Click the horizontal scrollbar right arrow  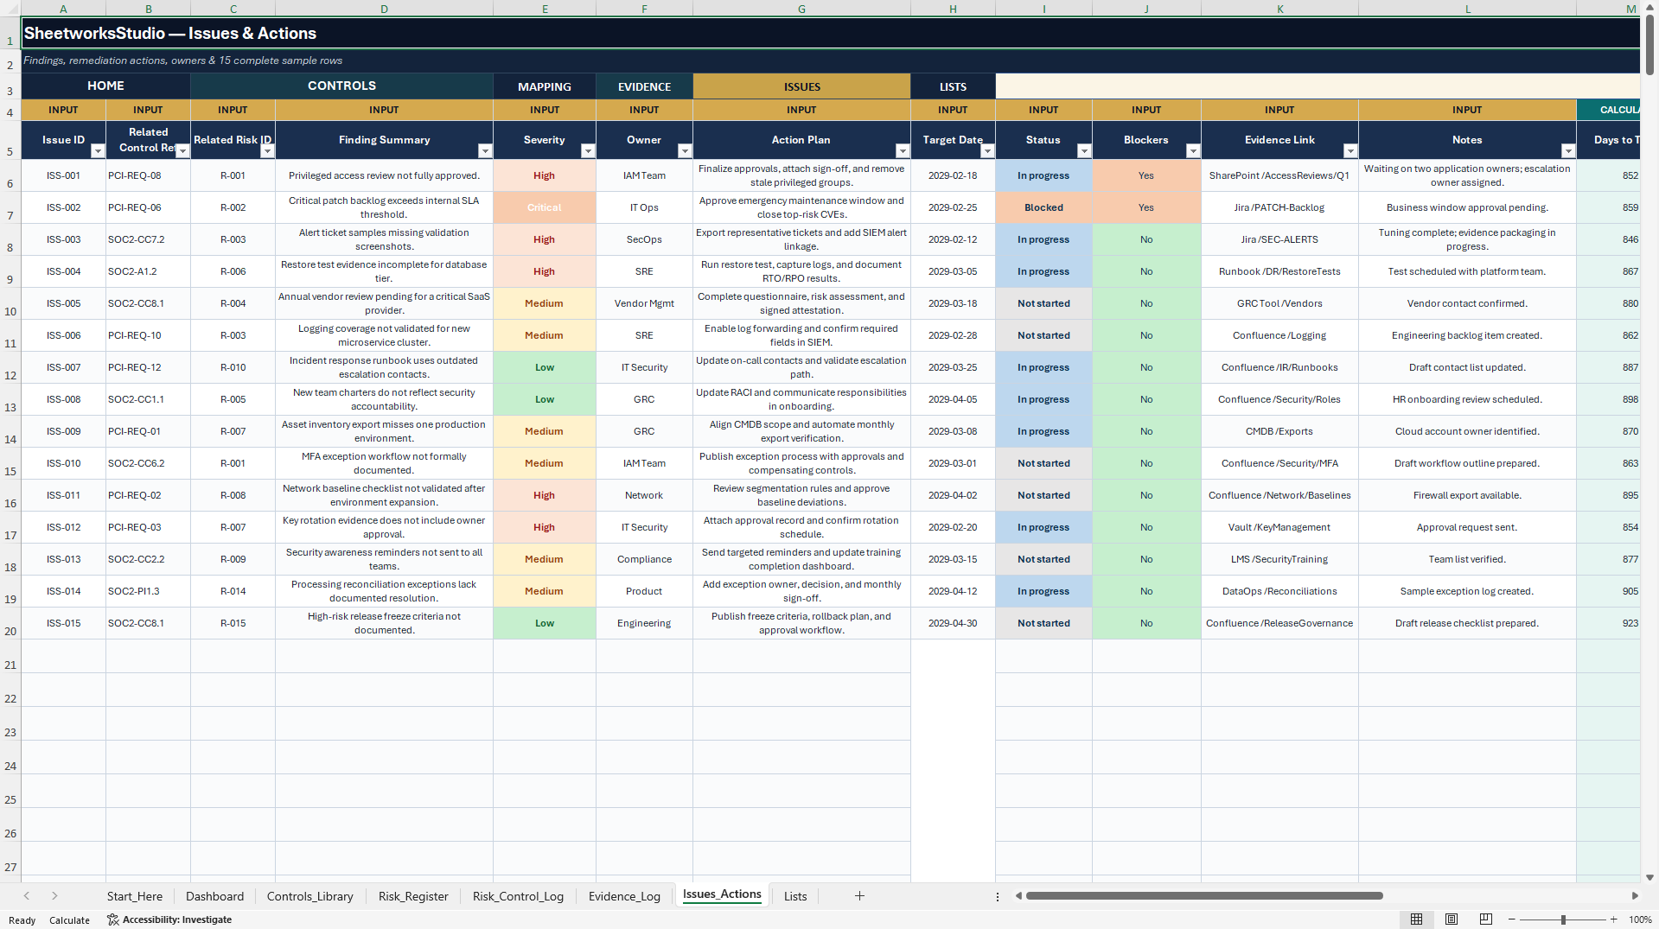click(x=1635, y=896)
